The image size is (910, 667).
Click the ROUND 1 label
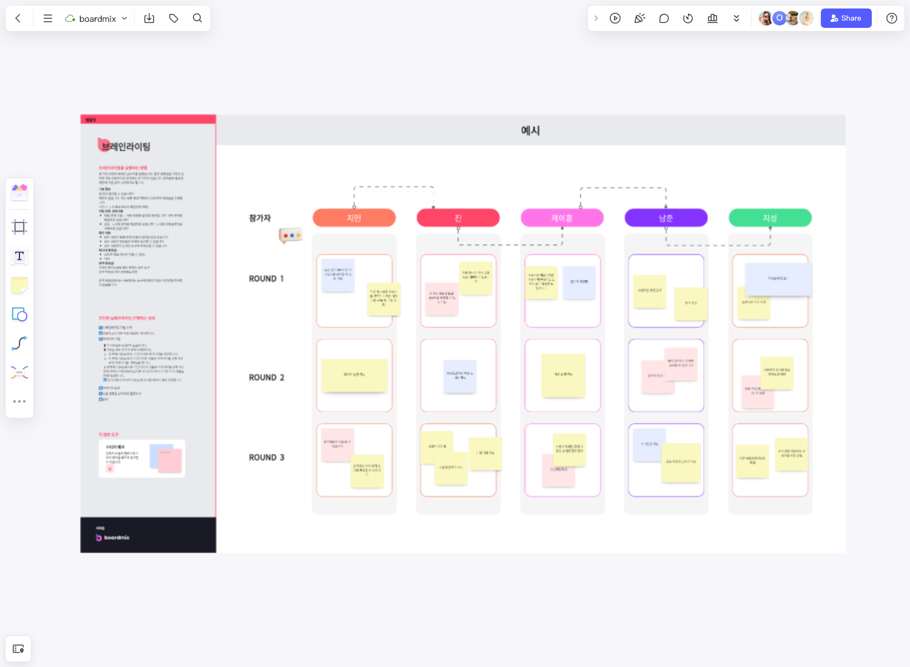pos(266,279)
